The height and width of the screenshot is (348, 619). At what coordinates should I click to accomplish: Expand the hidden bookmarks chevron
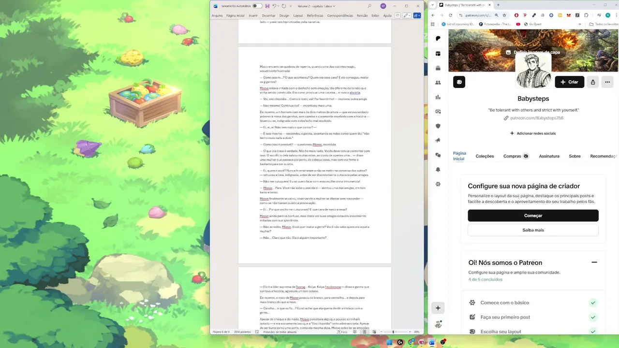(x=579, y=24)
